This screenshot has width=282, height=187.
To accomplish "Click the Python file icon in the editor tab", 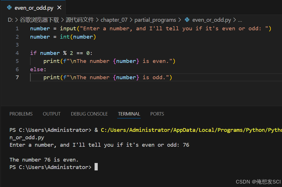I will 9,7.
